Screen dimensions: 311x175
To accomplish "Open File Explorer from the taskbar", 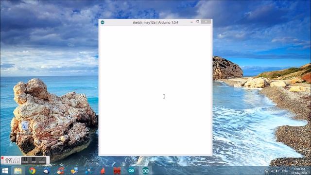I will pyautogui.click(x=18, y=171).
